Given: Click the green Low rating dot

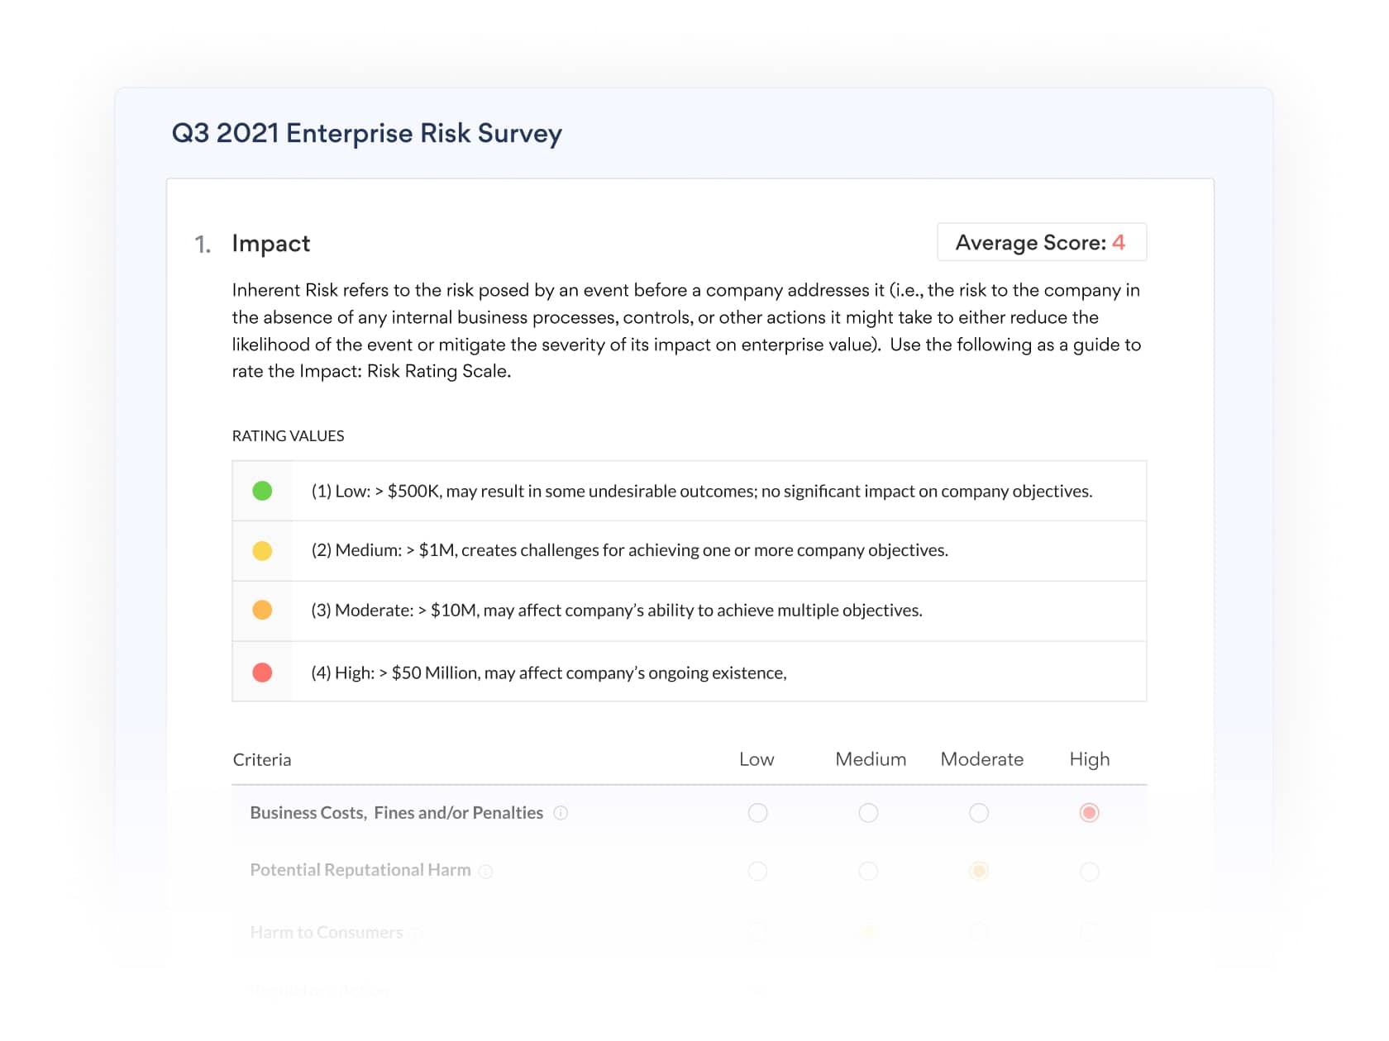Looking at the screenshot, I should [x=262, y=491].
